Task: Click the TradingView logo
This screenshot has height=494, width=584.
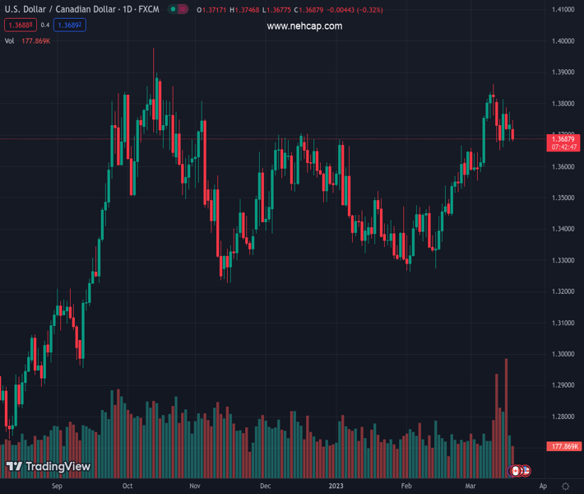Action: click(x=49, y=467)
